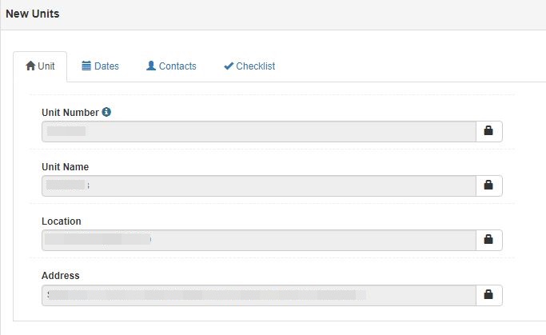
Task: Click the lock icon for Unit Name
Action: click(x=488, y=185)
